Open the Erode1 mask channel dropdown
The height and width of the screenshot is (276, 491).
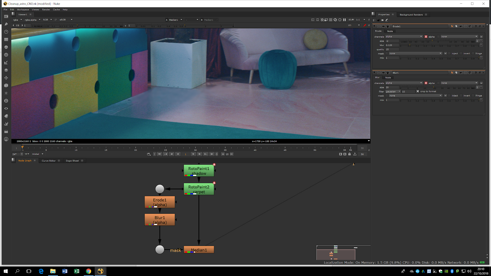point(416,53)
